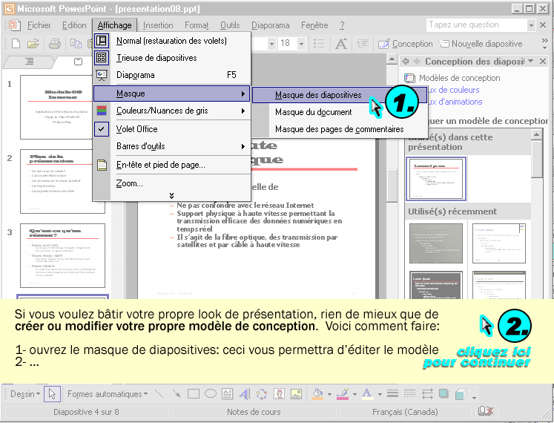Close the Conception des diapositives pane
Image resolution: width=554 pixels, height=423 pixels.
(x=543, y=61)
